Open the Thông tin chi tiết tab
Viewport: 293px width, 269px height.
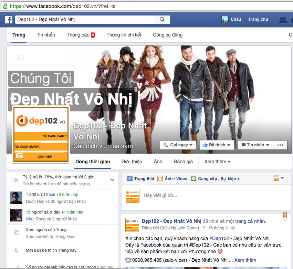point(124,35)
